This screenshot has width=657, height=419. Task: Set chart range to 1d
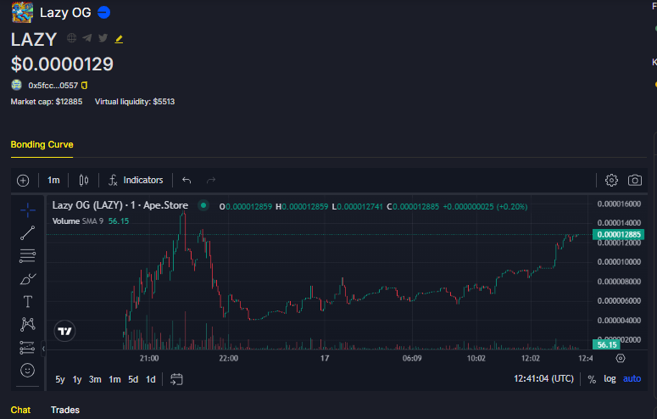[151, 380]
